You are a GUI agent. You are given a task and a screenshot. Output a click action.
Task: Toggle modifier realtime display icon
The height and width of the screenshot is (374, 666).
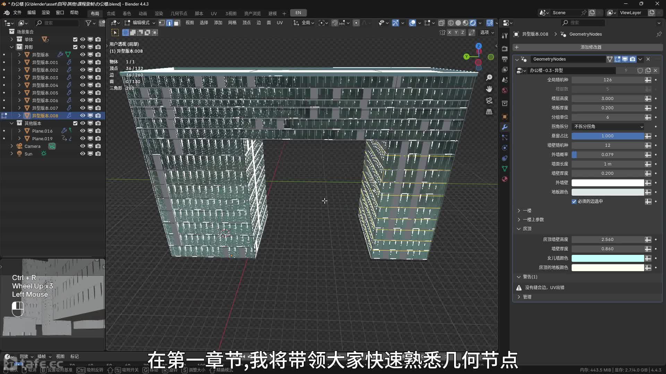click(x=625, y=59)
